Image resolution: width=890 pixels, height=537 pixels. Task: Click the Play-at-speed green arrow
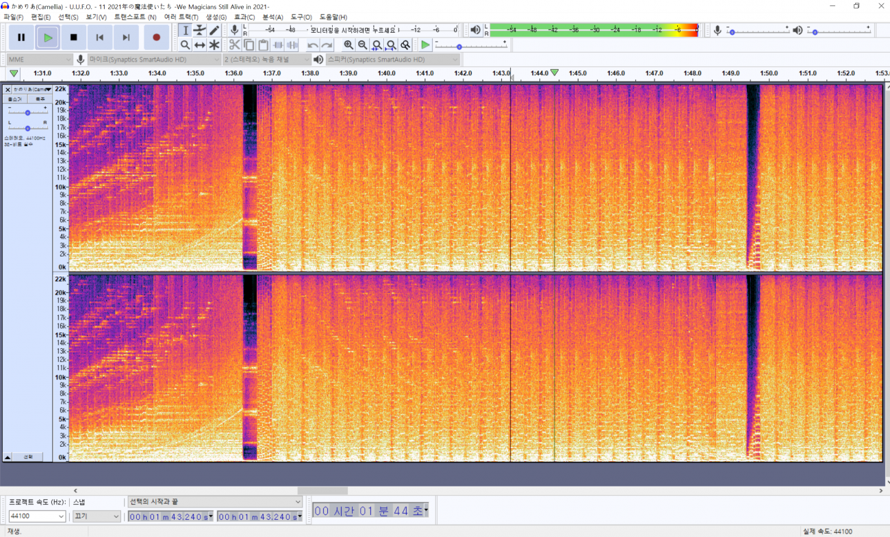(x=426, y=45)
